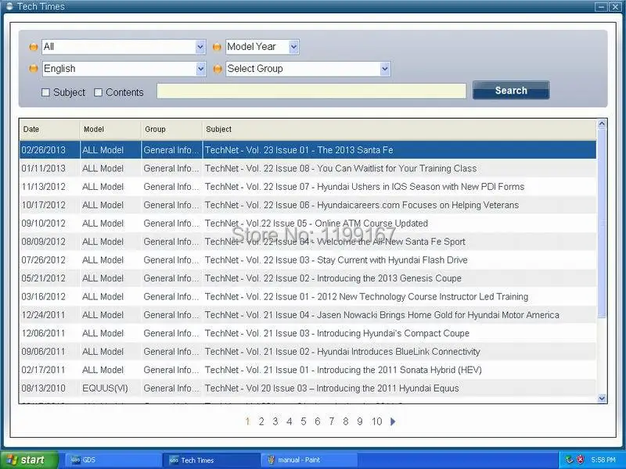Select 'Introducing the 2011 Hyundai Equus' row
The image size is (626, 469).
308,388
